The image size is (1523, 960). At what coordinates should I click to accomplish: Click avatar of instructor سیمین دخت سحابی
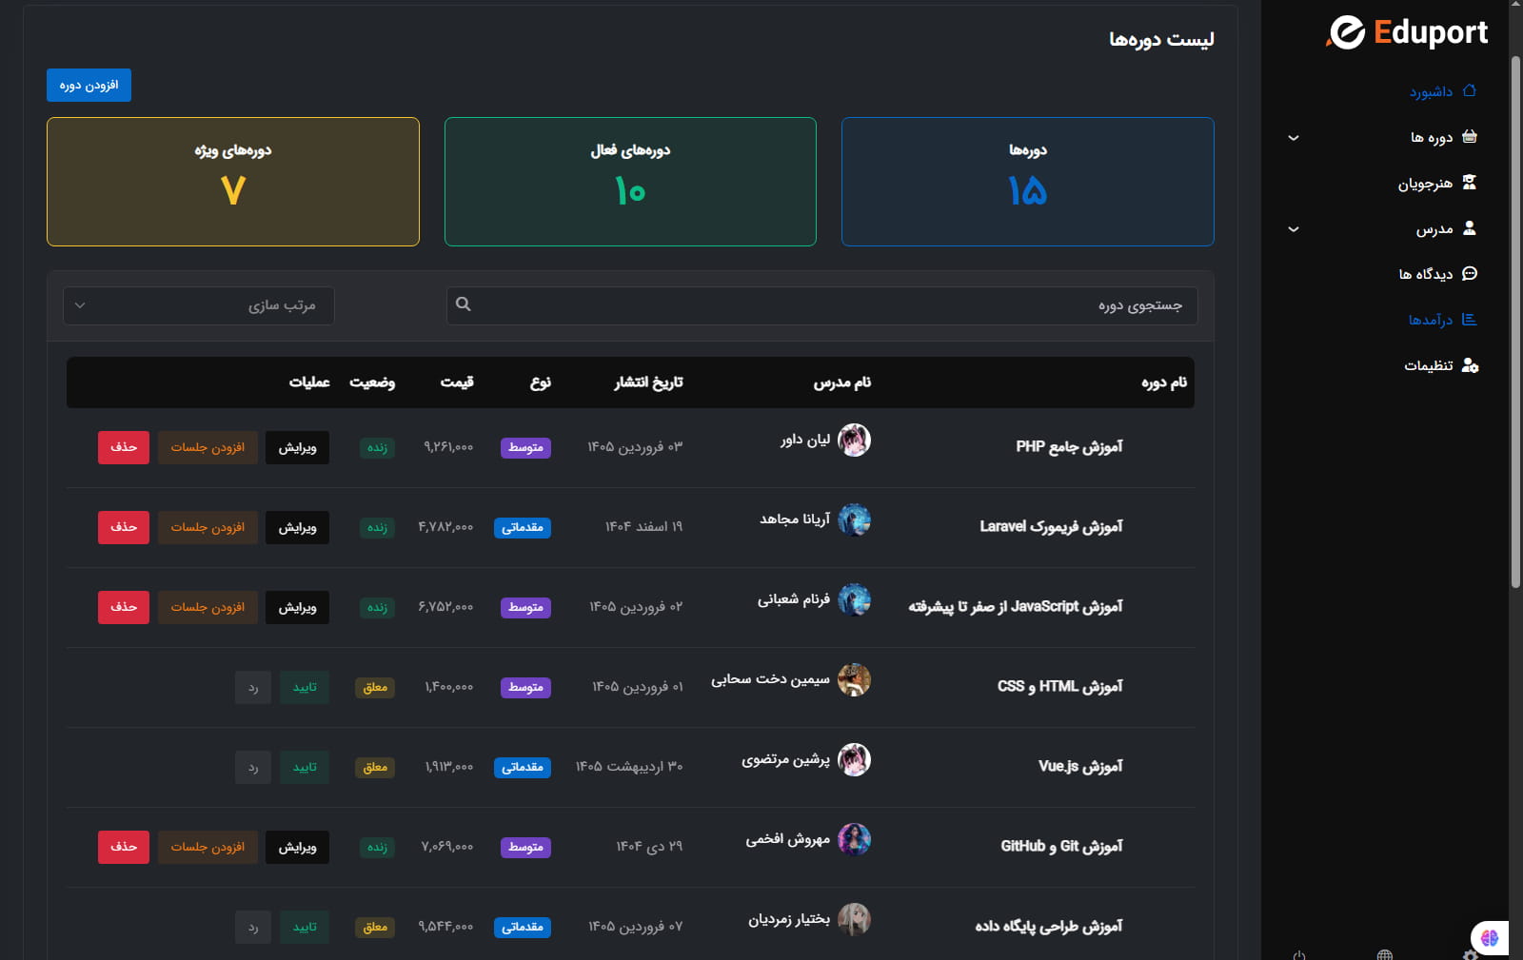point(854,679)
